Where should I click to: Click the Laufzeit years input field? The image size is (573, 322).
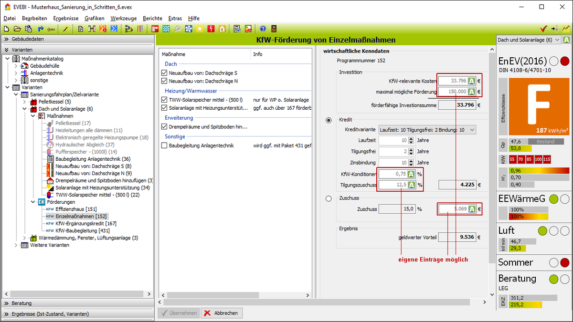pyautogui.click(x=393, y=141)
